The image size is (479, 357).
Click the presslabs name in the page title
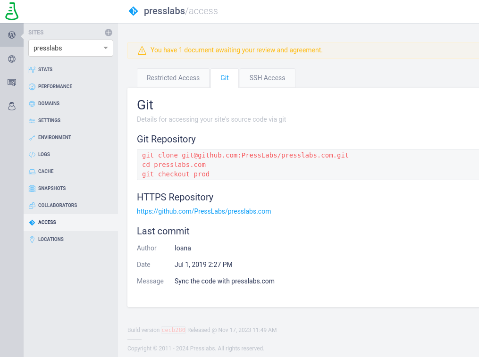click(x=164, y=11)
